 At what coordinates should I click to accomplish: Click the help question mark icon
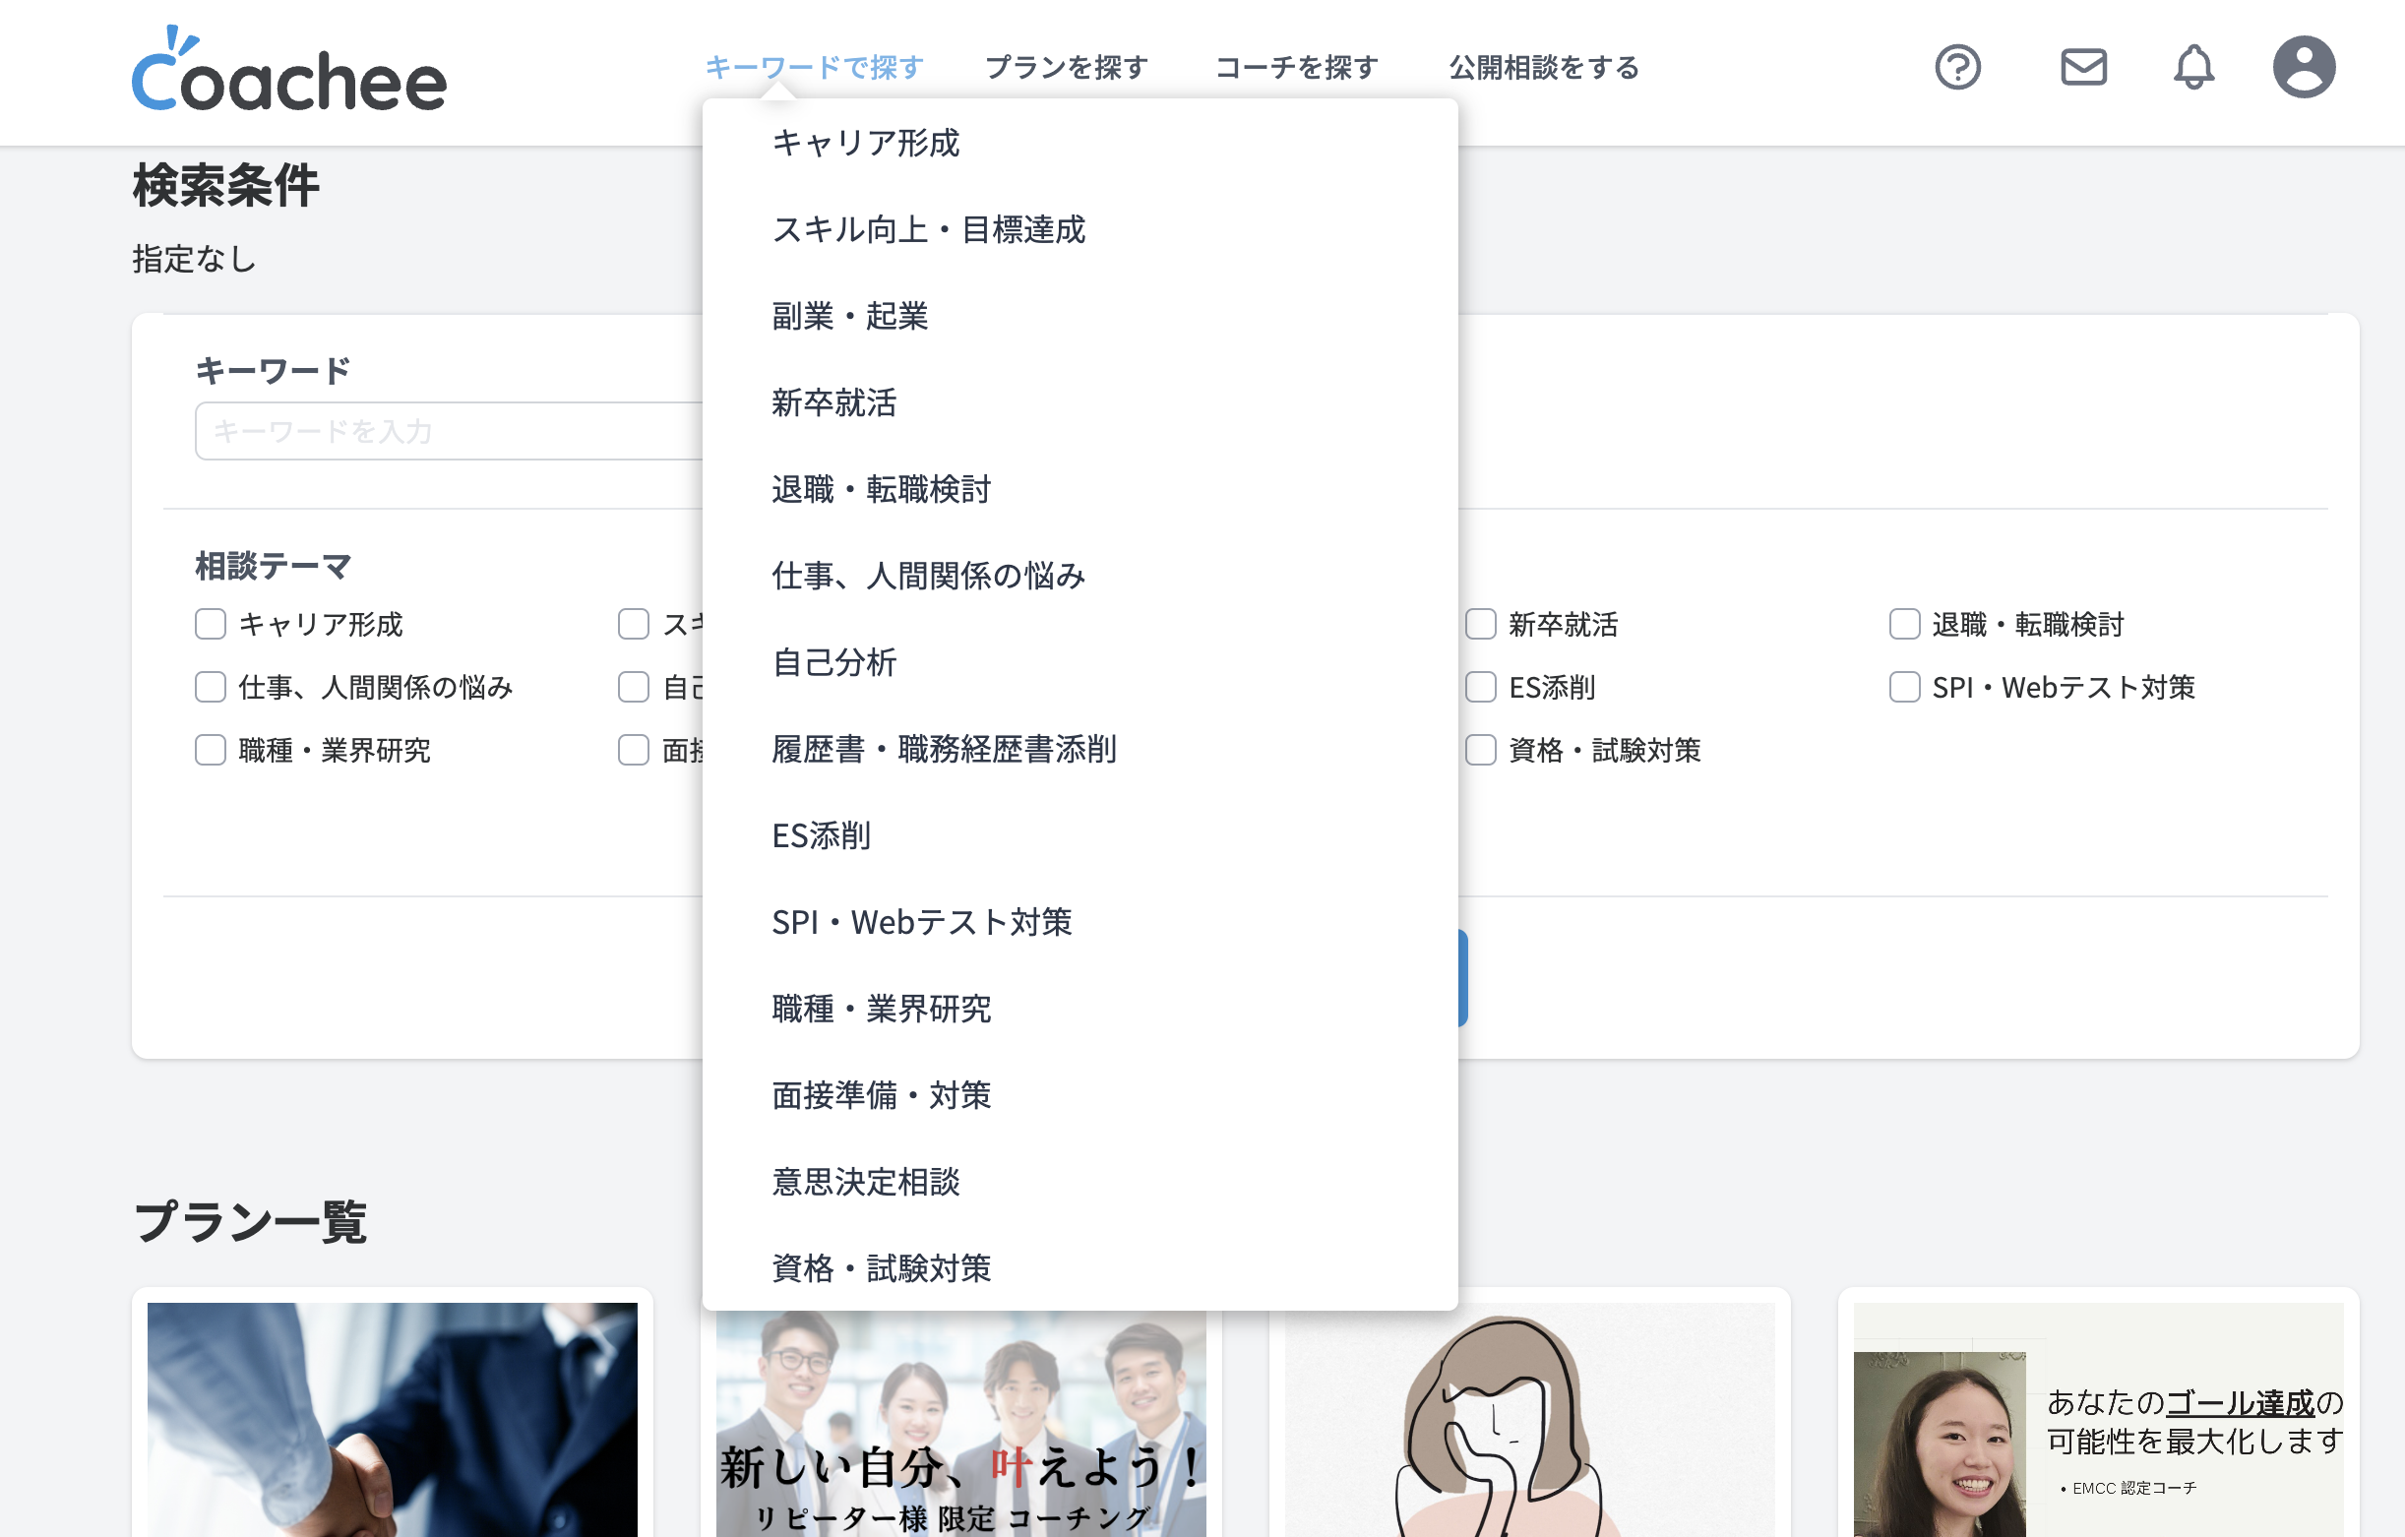(1956, 68)
